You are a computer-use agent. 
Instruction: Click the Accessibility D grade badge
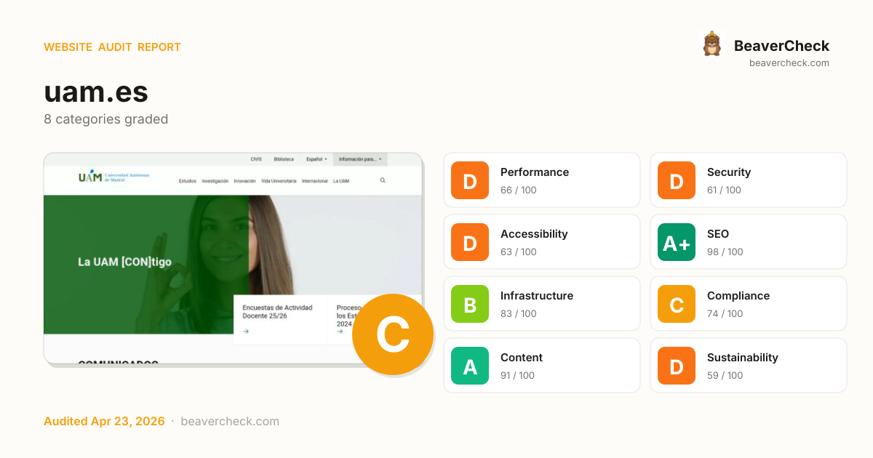pyautogui.click(x=470, y=242)
